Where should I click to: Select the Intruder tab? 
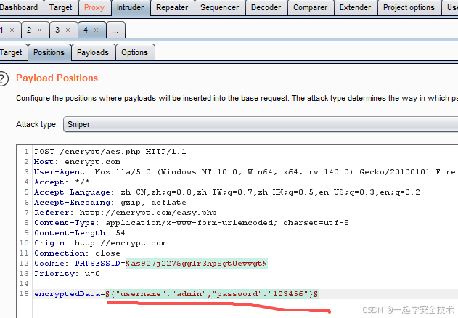(130, 7)
